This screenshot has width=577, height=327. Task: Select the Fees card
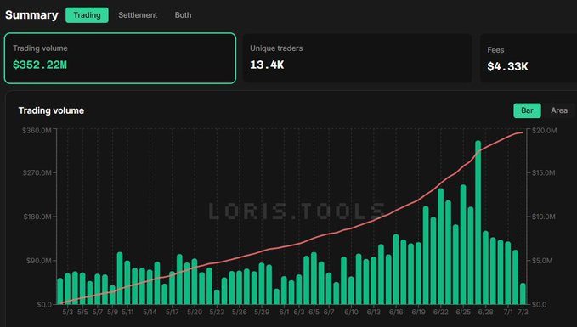tap(529, 58)
